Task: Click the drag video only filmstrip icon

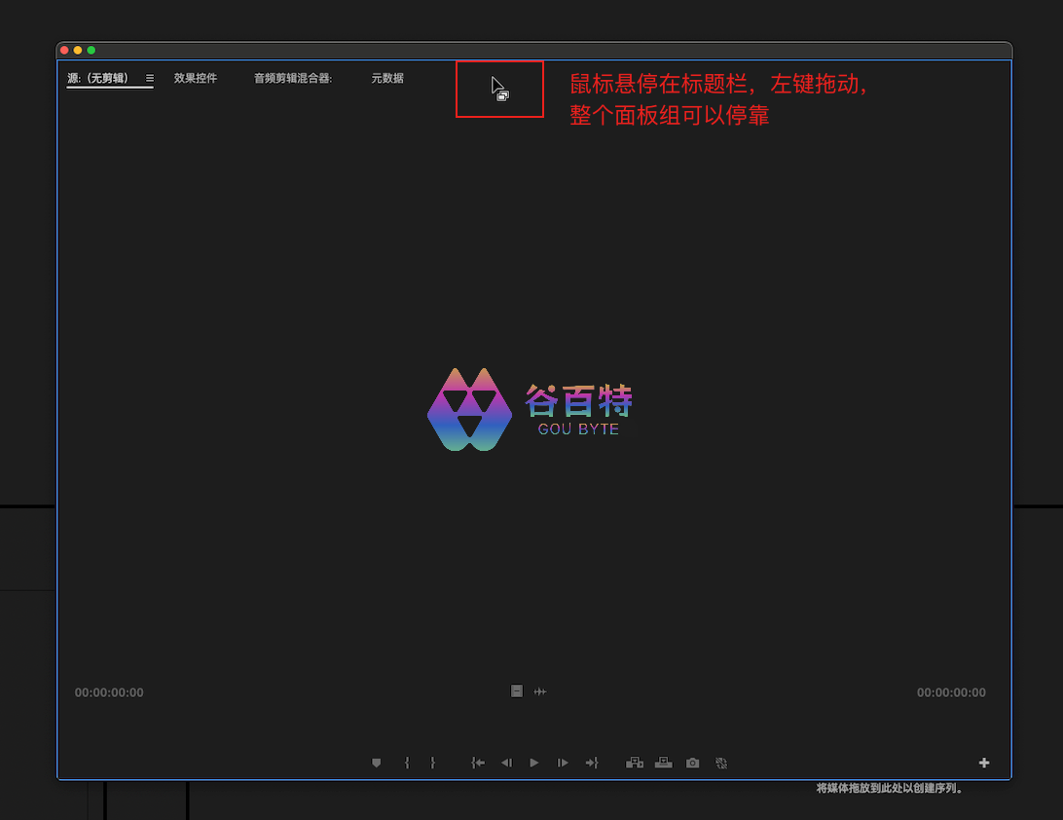Action: 517,691
